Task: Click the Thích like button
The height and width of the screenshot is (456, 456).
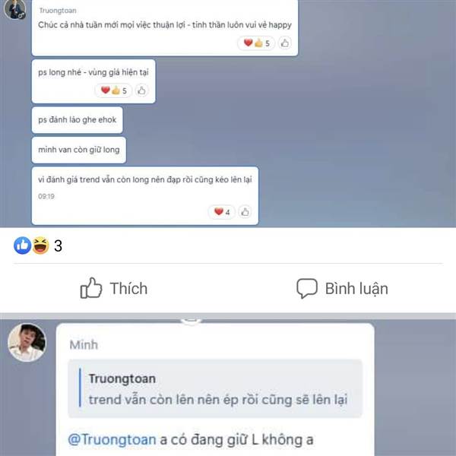Action: pyautogui.click(x=114, y=288)
